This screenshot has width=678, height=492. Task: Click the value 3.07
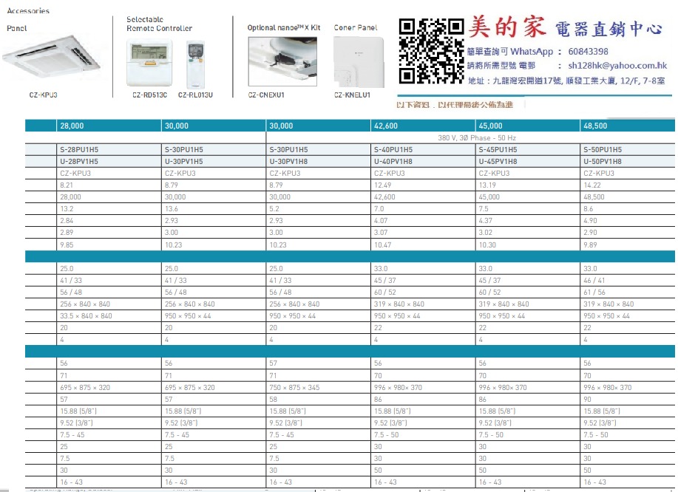click(381, 233)
